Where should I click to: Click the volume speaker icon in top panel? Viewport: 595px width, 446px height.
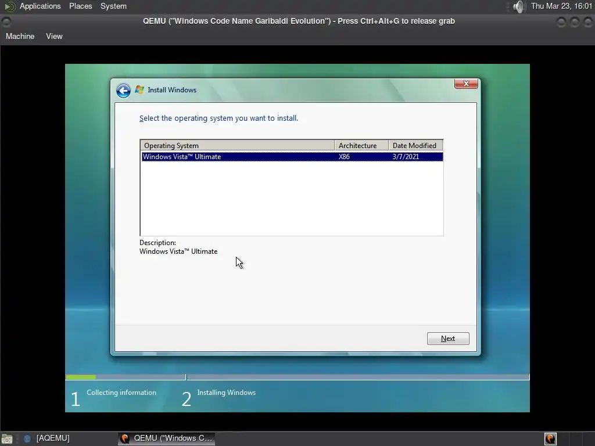518,6
